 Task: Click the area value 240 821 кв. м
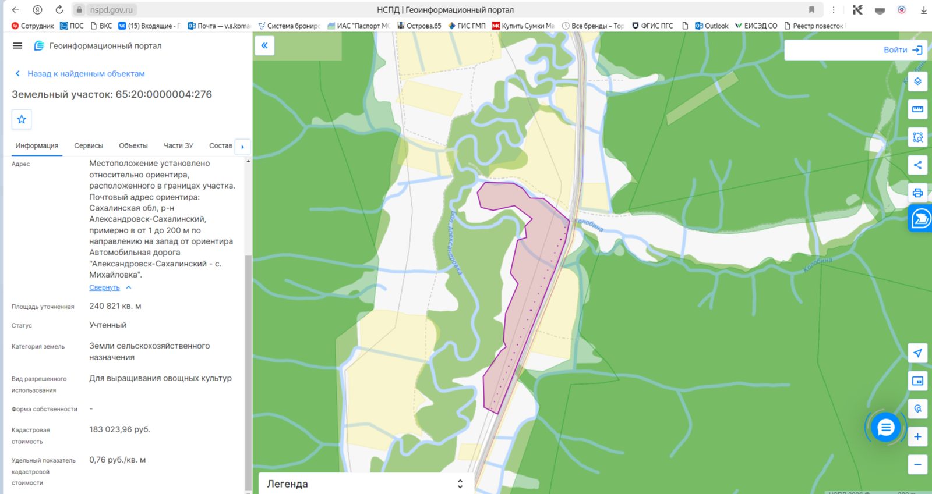[x=115, y=306]
